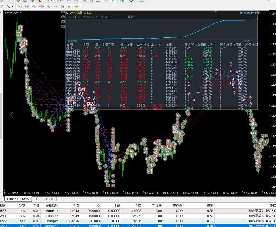Choose the H4 timeframe
The image size is (276, 227).
click(55, 7)
